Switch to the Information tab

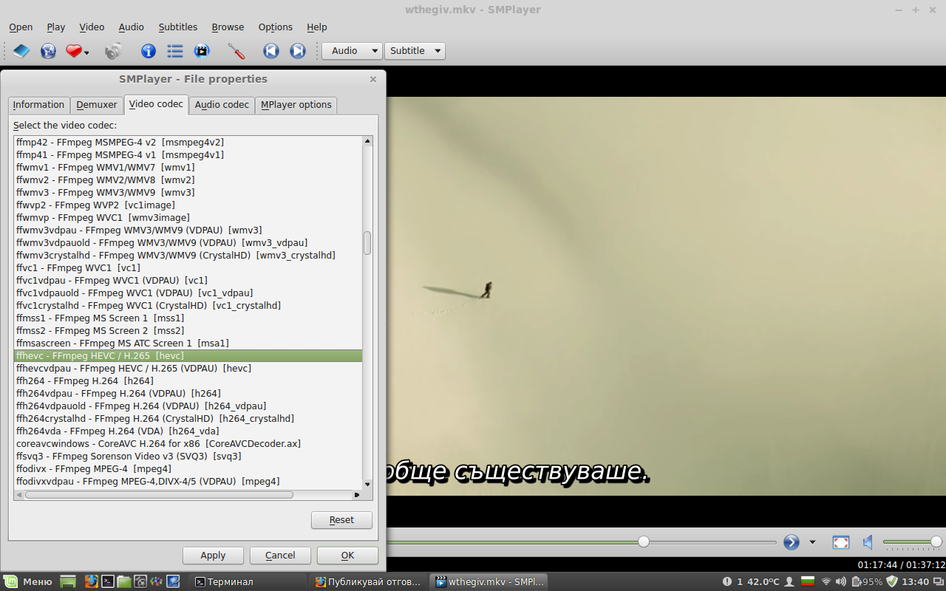(38, 105)
